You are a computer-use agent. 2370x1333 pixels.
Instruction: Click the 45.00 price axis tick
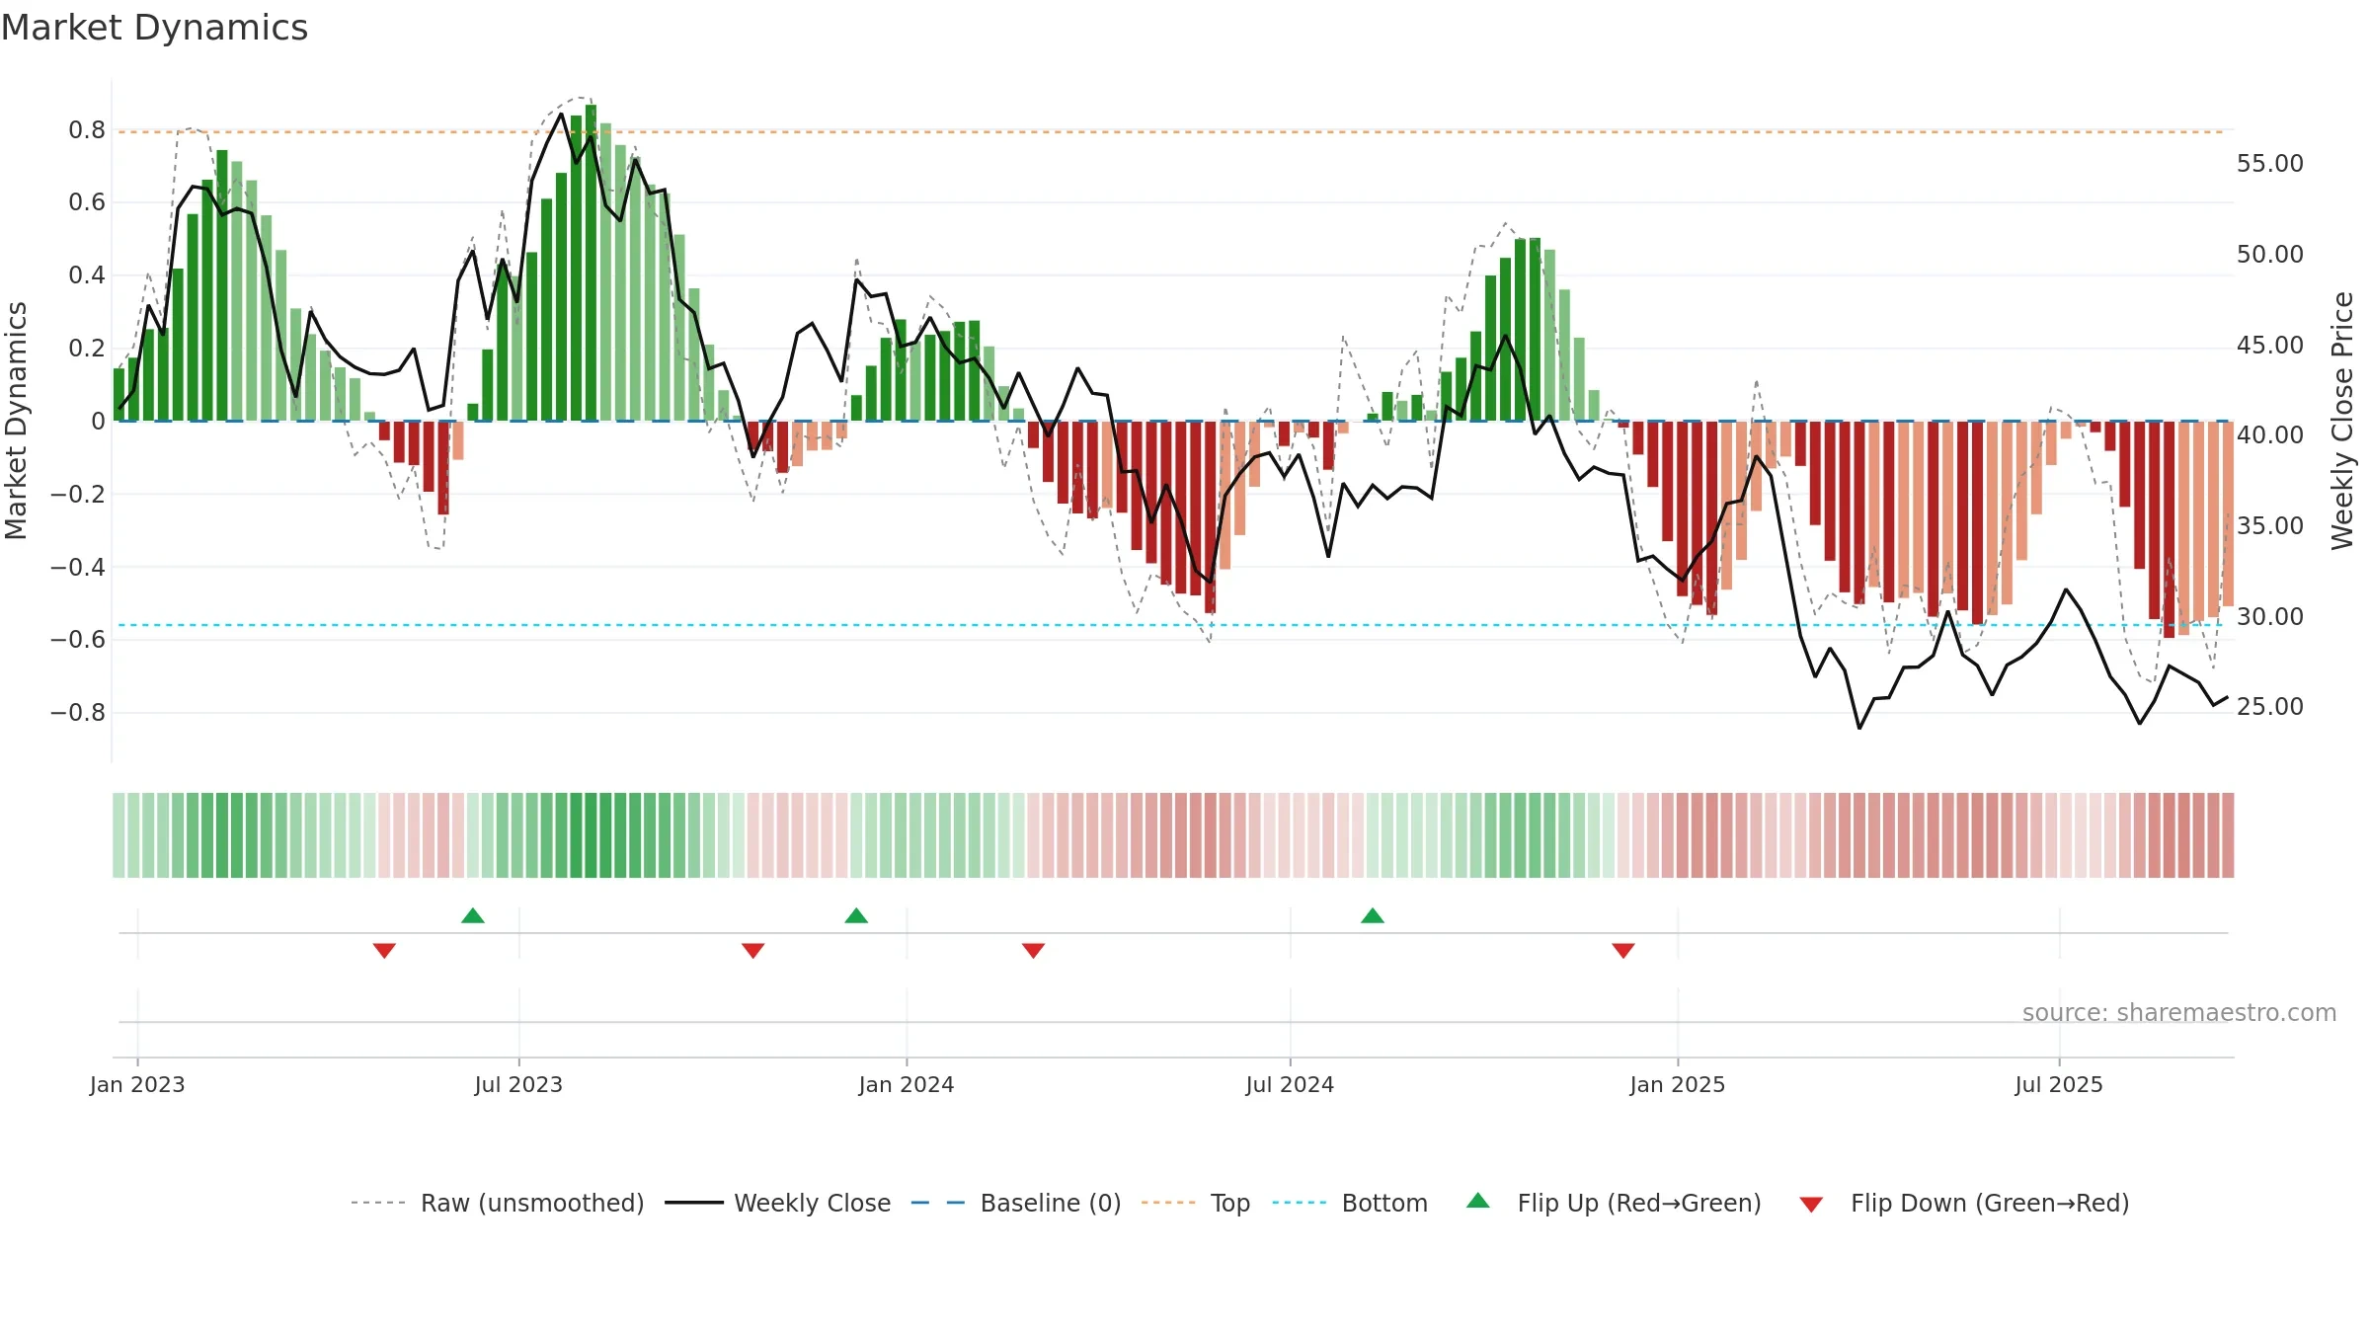click(2270, 346)
